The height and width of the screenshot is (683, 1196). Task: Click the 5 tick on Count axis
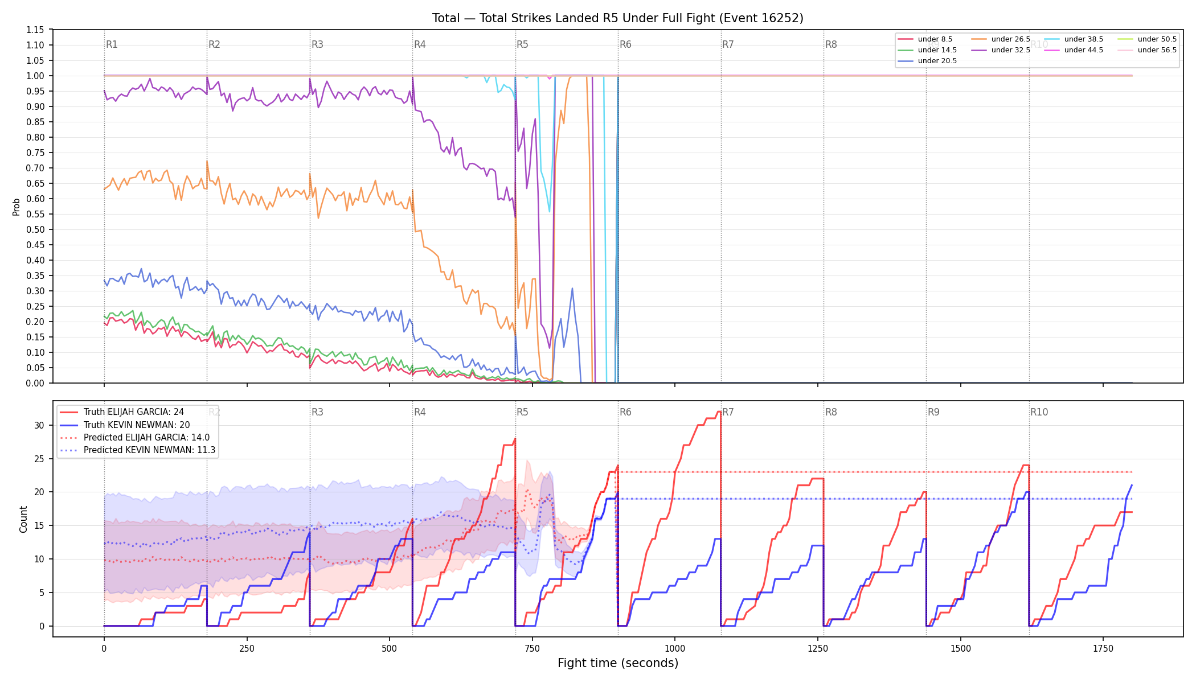[42, 593]
